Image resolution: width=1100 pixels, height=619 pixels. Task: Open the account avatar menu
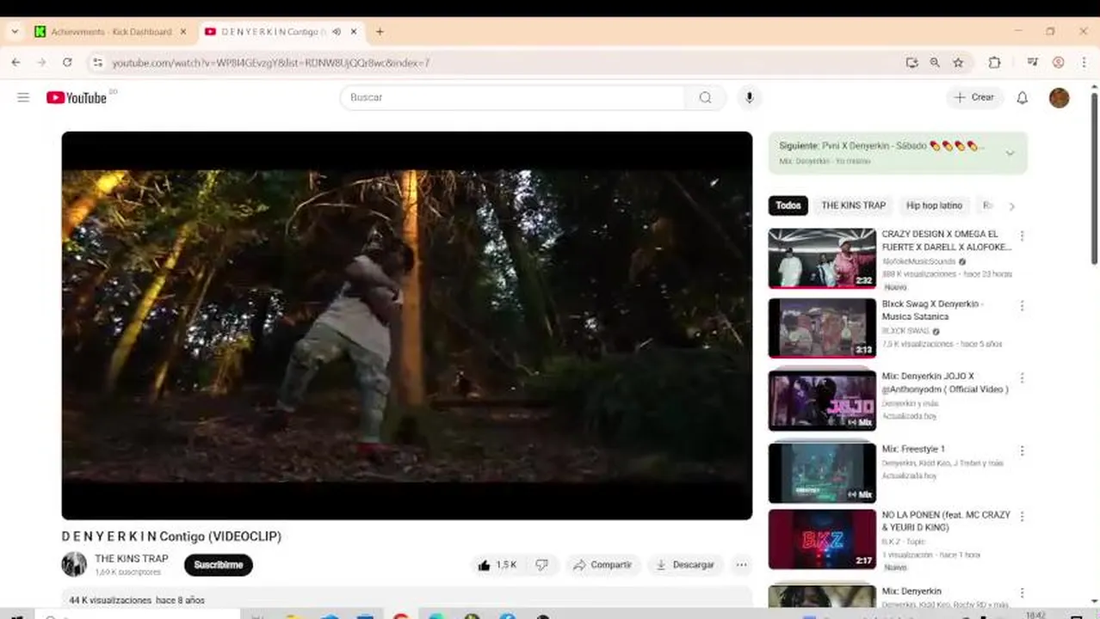click(x=1060, y=97)
